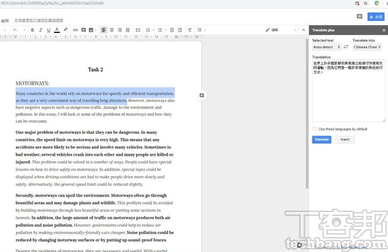Click the underlined save-status link by Help menu
Screen dimensions: 388x252
click(x=39, y=20)
